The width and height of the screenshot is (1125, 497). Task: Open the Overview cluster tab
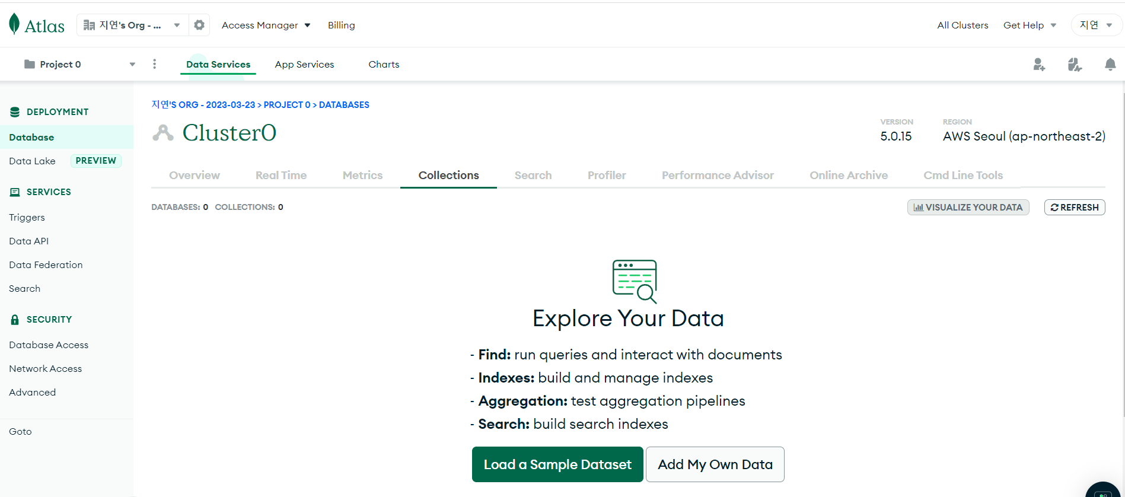click(x=195, y=175)
